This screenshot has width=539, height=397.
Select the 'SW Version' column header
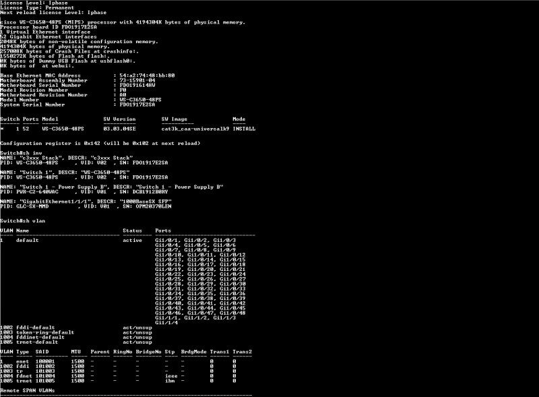(x=119, y=119)
